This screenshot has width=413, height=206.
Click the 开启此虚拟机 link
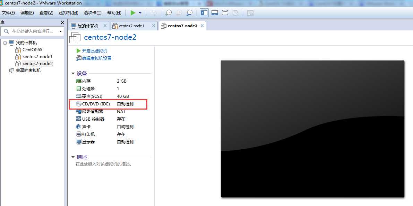click(95, 51)
